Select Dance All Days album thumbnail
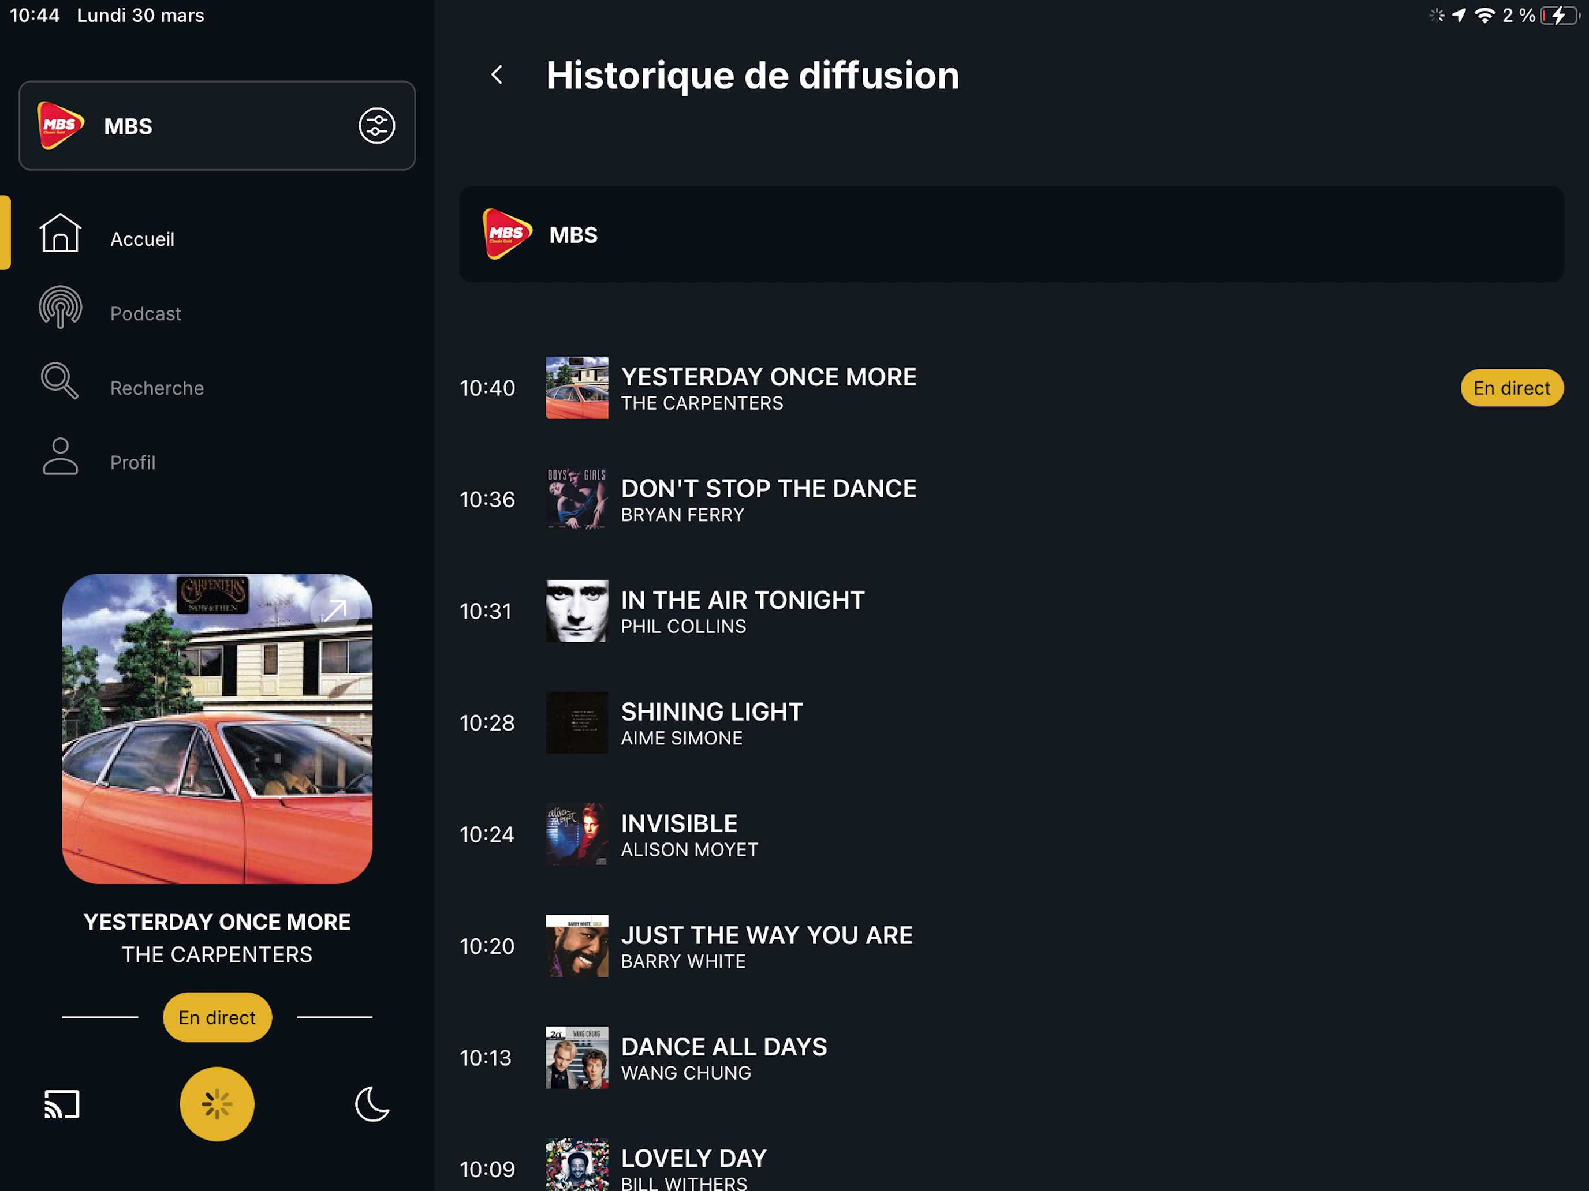Screen dimensions: 1589x1191 coord(577,1058)
